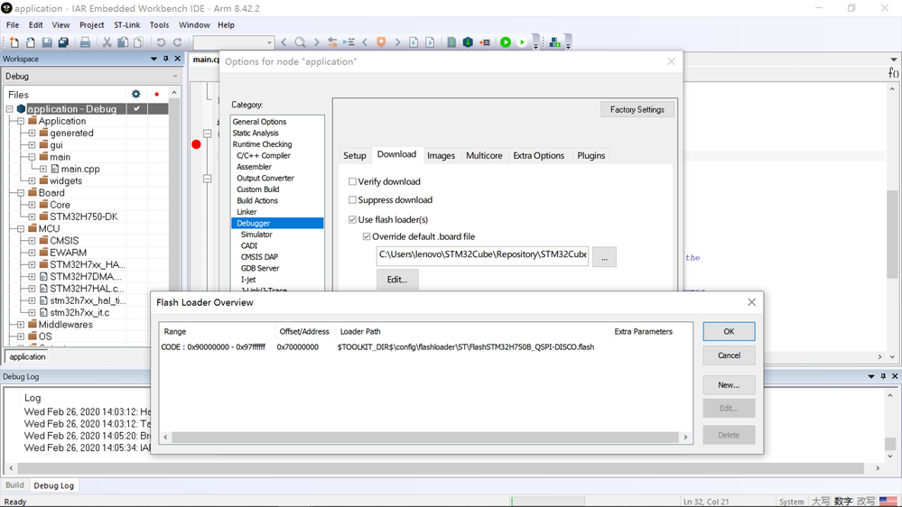Viewport: 902px width, 507px height.
Task: Click Cancel in Flash Loader Overview
Action: tap(729, 355)
